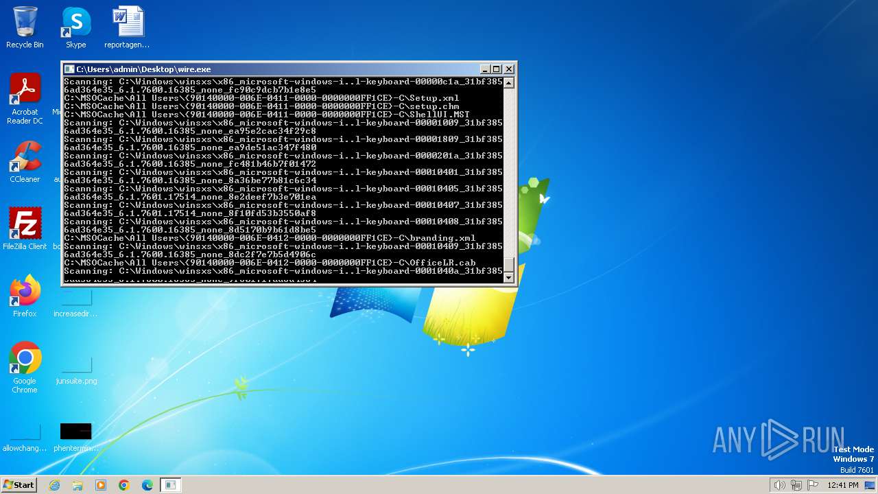The height and width of the screenshot is (494, 878).
Task: Open the network tray icon
Action: click(x=796, y=485)
